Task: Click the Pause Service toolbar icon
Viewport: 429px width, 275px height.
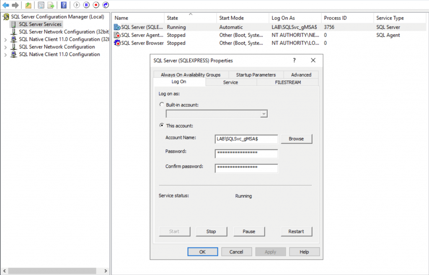Action: 86,5
